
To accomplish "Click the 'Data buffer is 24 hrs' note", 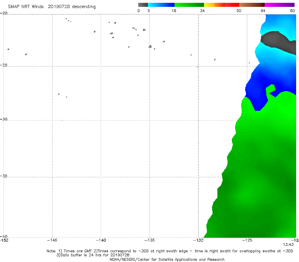I will click(x=93, y=255).
